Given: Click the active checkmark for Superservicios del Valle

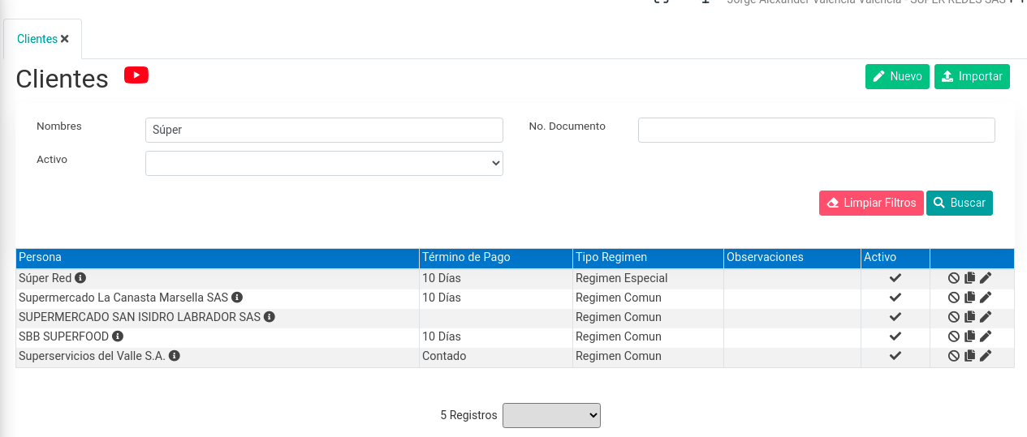Looking at the screenshot, I should tap(895, 356).
